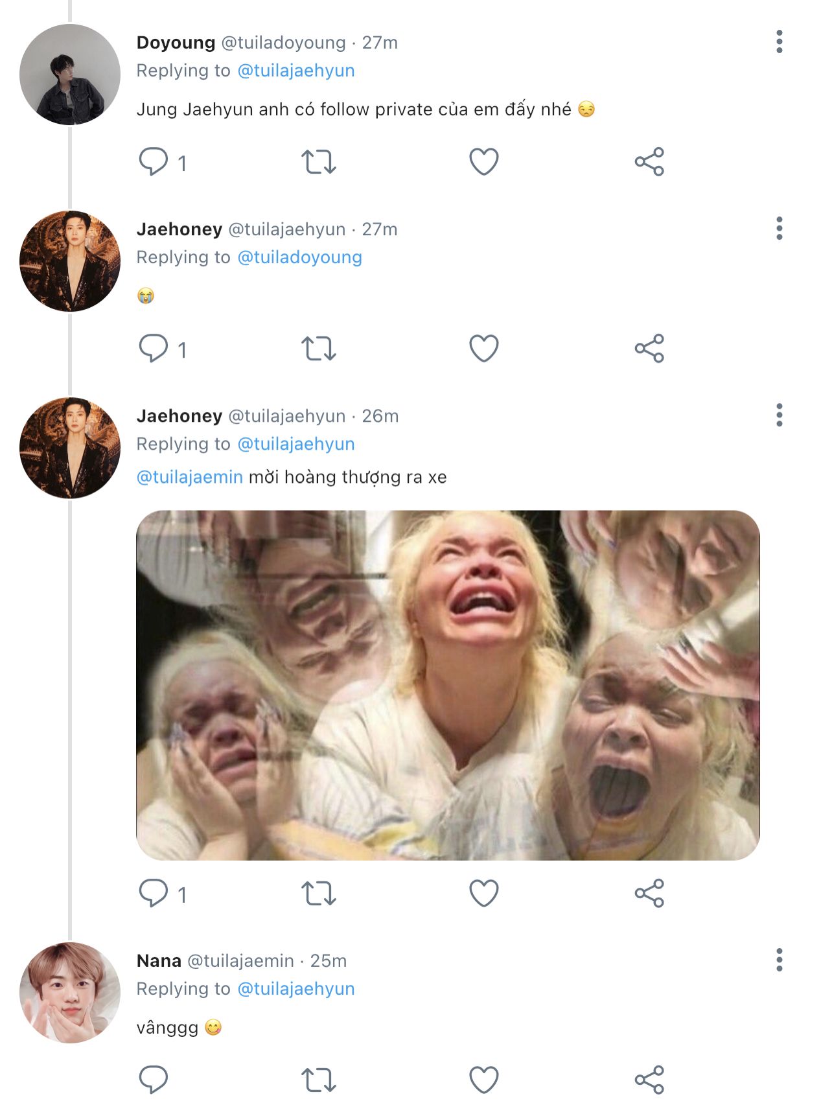Viewport: 832px width, 1103px height.
Task: Open the @tuiladoyoung replying-to link
Action: point(299,257)
